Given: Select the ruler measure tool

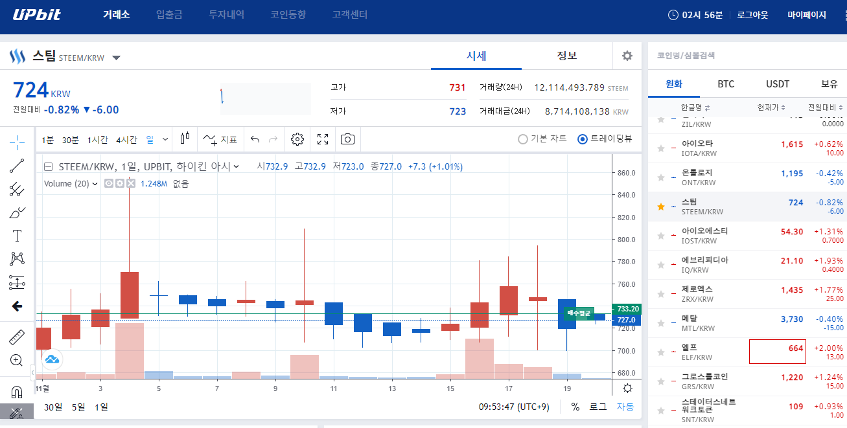Looking at the screenshot, I should tap(17, 337).
